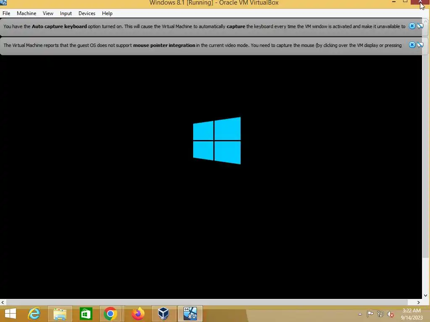
Task: Open the clock showing 3:22 AM
Action: point(412,314)
